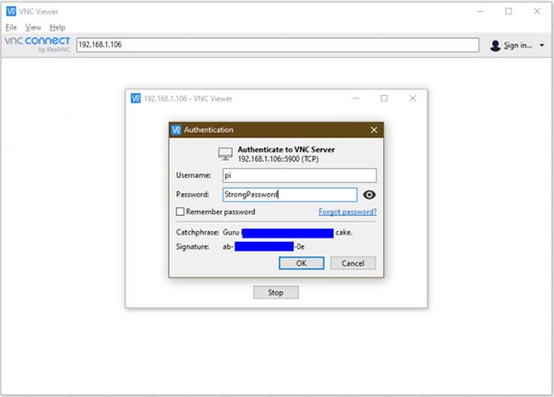
Task: Click the Stop button
Action: [x=275, y=293]
